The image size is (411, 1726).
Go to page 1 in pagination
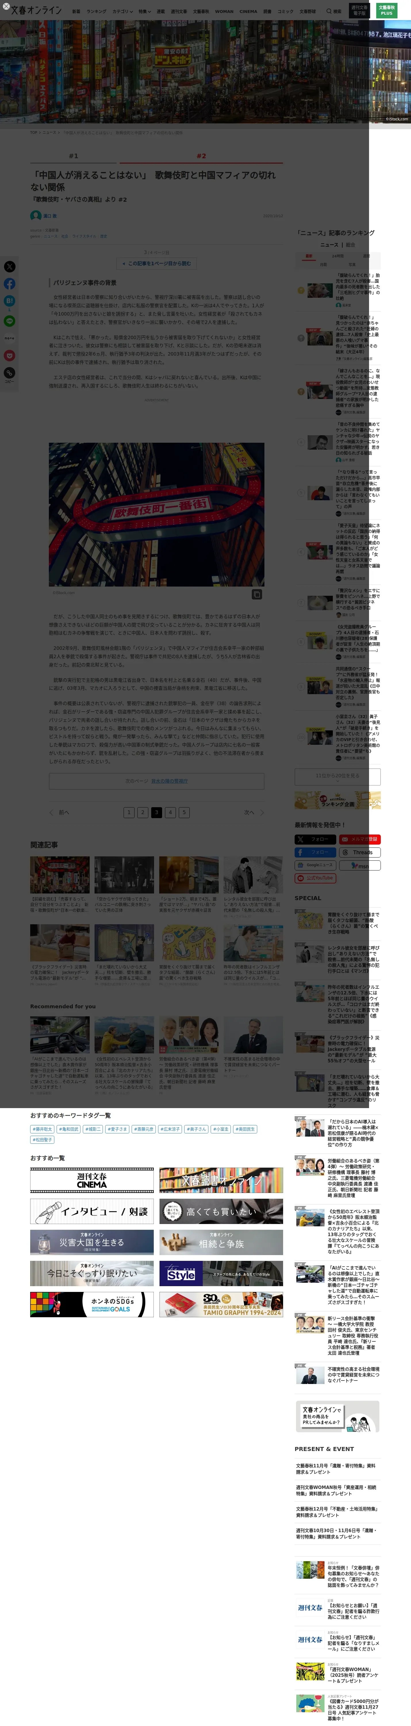(128, 812)
